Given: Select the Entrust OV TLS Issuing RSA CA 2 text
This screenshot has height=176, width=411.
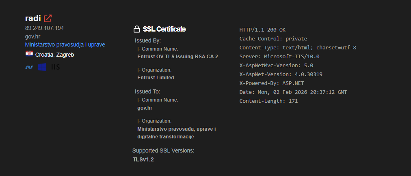Looking at the screenshot, I should [177, 57].
